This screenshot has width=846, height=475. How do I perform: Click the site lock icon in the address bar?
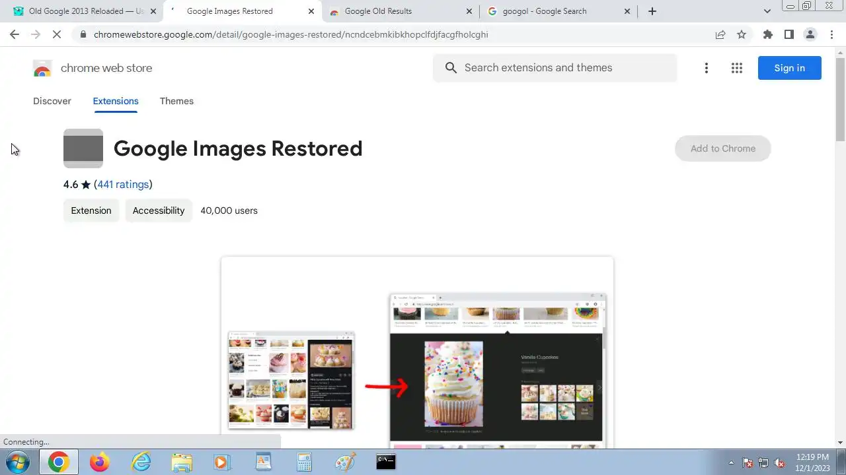click(83, 34)
